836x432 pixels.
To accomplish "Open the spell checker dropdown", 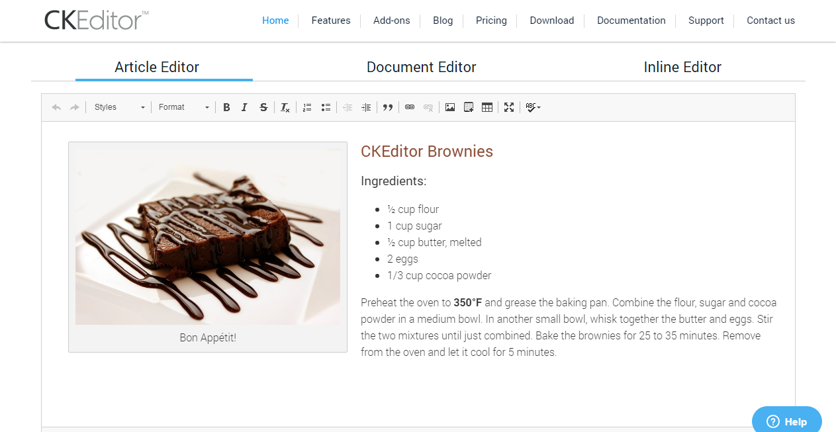I will click(x=533, y=107).
